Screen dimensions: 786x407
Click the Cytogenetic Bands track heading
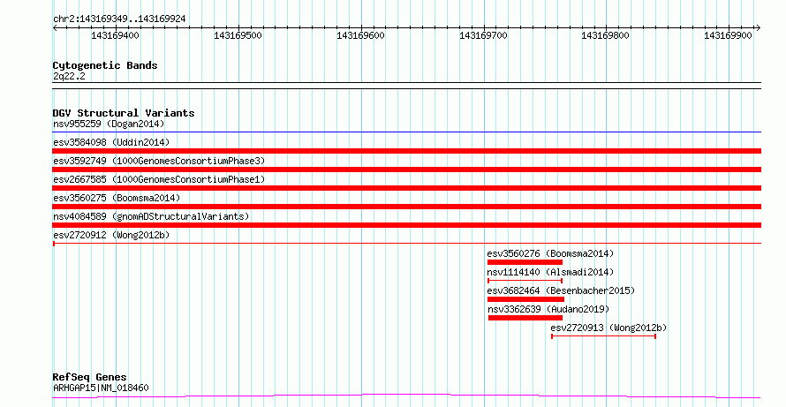[x=105, y=65]
